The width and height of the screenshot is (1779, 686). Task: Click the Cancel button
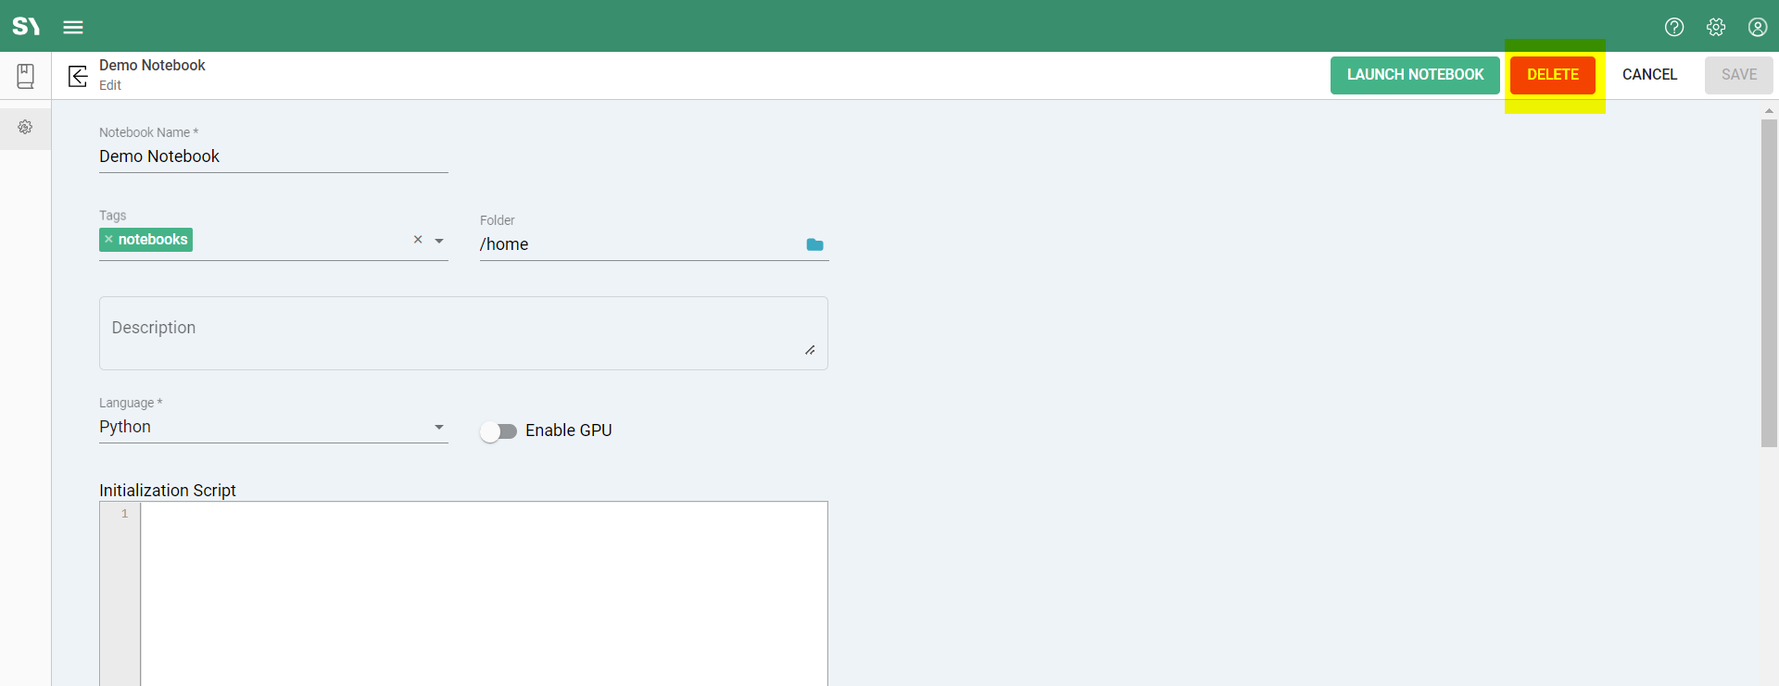tap(1648, 75)
